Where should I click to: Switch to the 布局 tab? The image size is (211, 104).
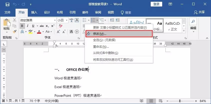coord(60,12)
